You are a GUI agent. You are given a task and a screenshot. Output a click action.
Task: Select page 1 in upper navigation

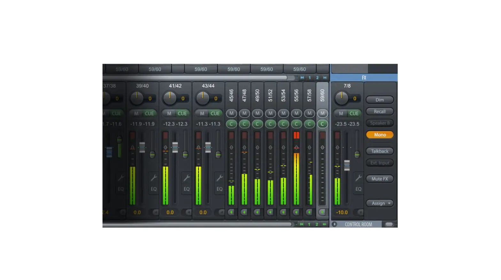point(310,77)
